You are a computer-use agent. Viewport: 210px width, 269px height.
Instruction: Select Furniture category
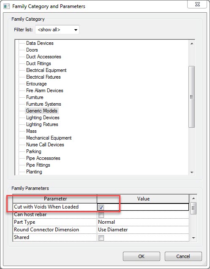(35, 97)
